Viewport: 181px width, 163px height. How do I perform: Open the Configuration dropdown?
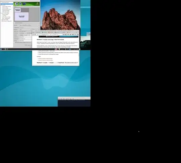click(29, 28)
